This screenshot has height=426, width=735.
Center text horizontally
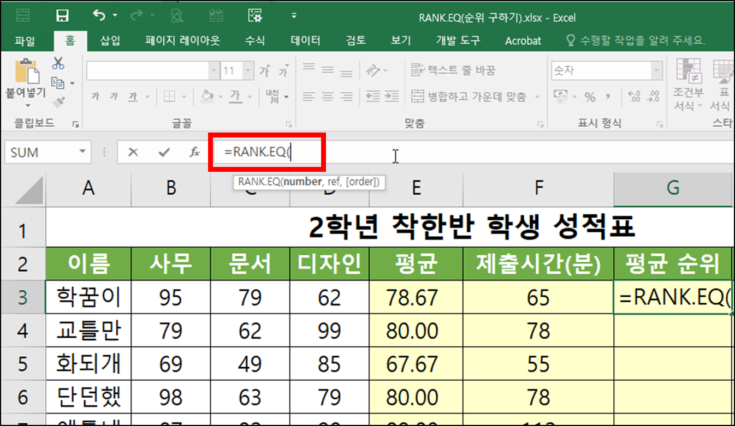[x=328, y=97]
